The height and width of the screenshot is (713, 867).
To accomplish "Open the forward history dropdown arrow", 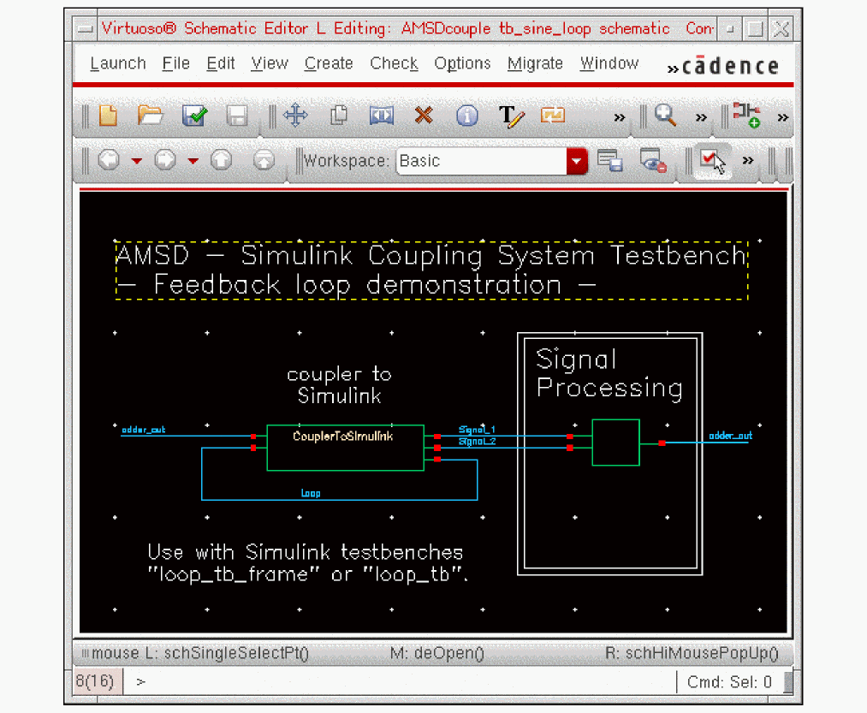I will 193,161.
